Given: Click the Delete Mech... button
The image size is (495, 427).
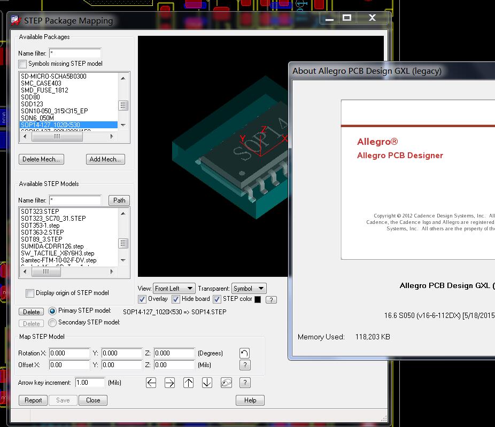Looking at the screenshot, I should [41, 159].
